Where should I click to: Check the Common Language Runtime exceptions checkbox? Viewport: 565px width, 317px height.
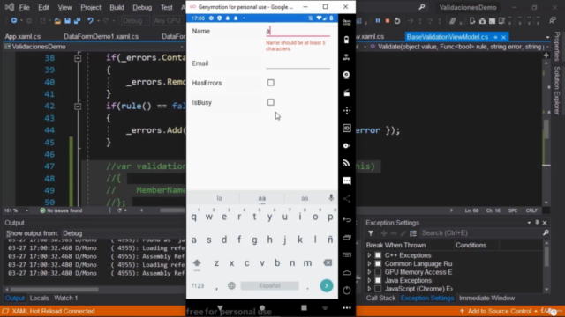click(x=378, y=264)
